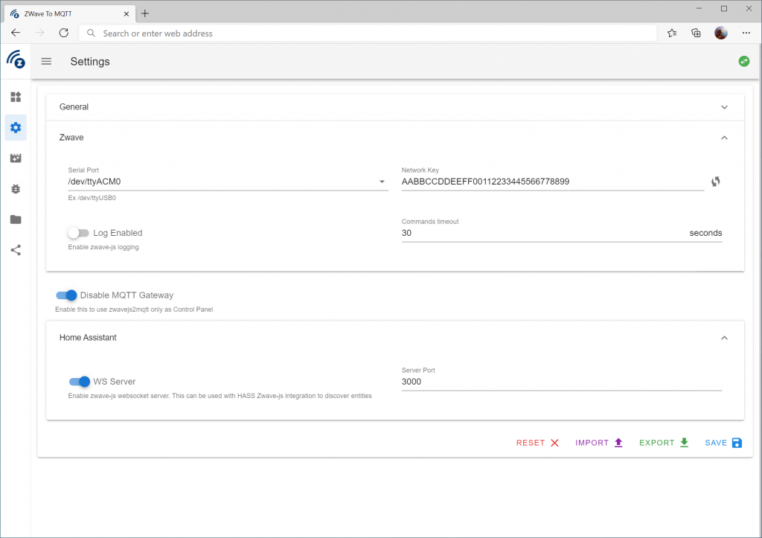Click the 'Ex /dev/ttyUSB0' hint text
Screen dimensions: 762x538
pyautogui.click(x=92, y=198)
